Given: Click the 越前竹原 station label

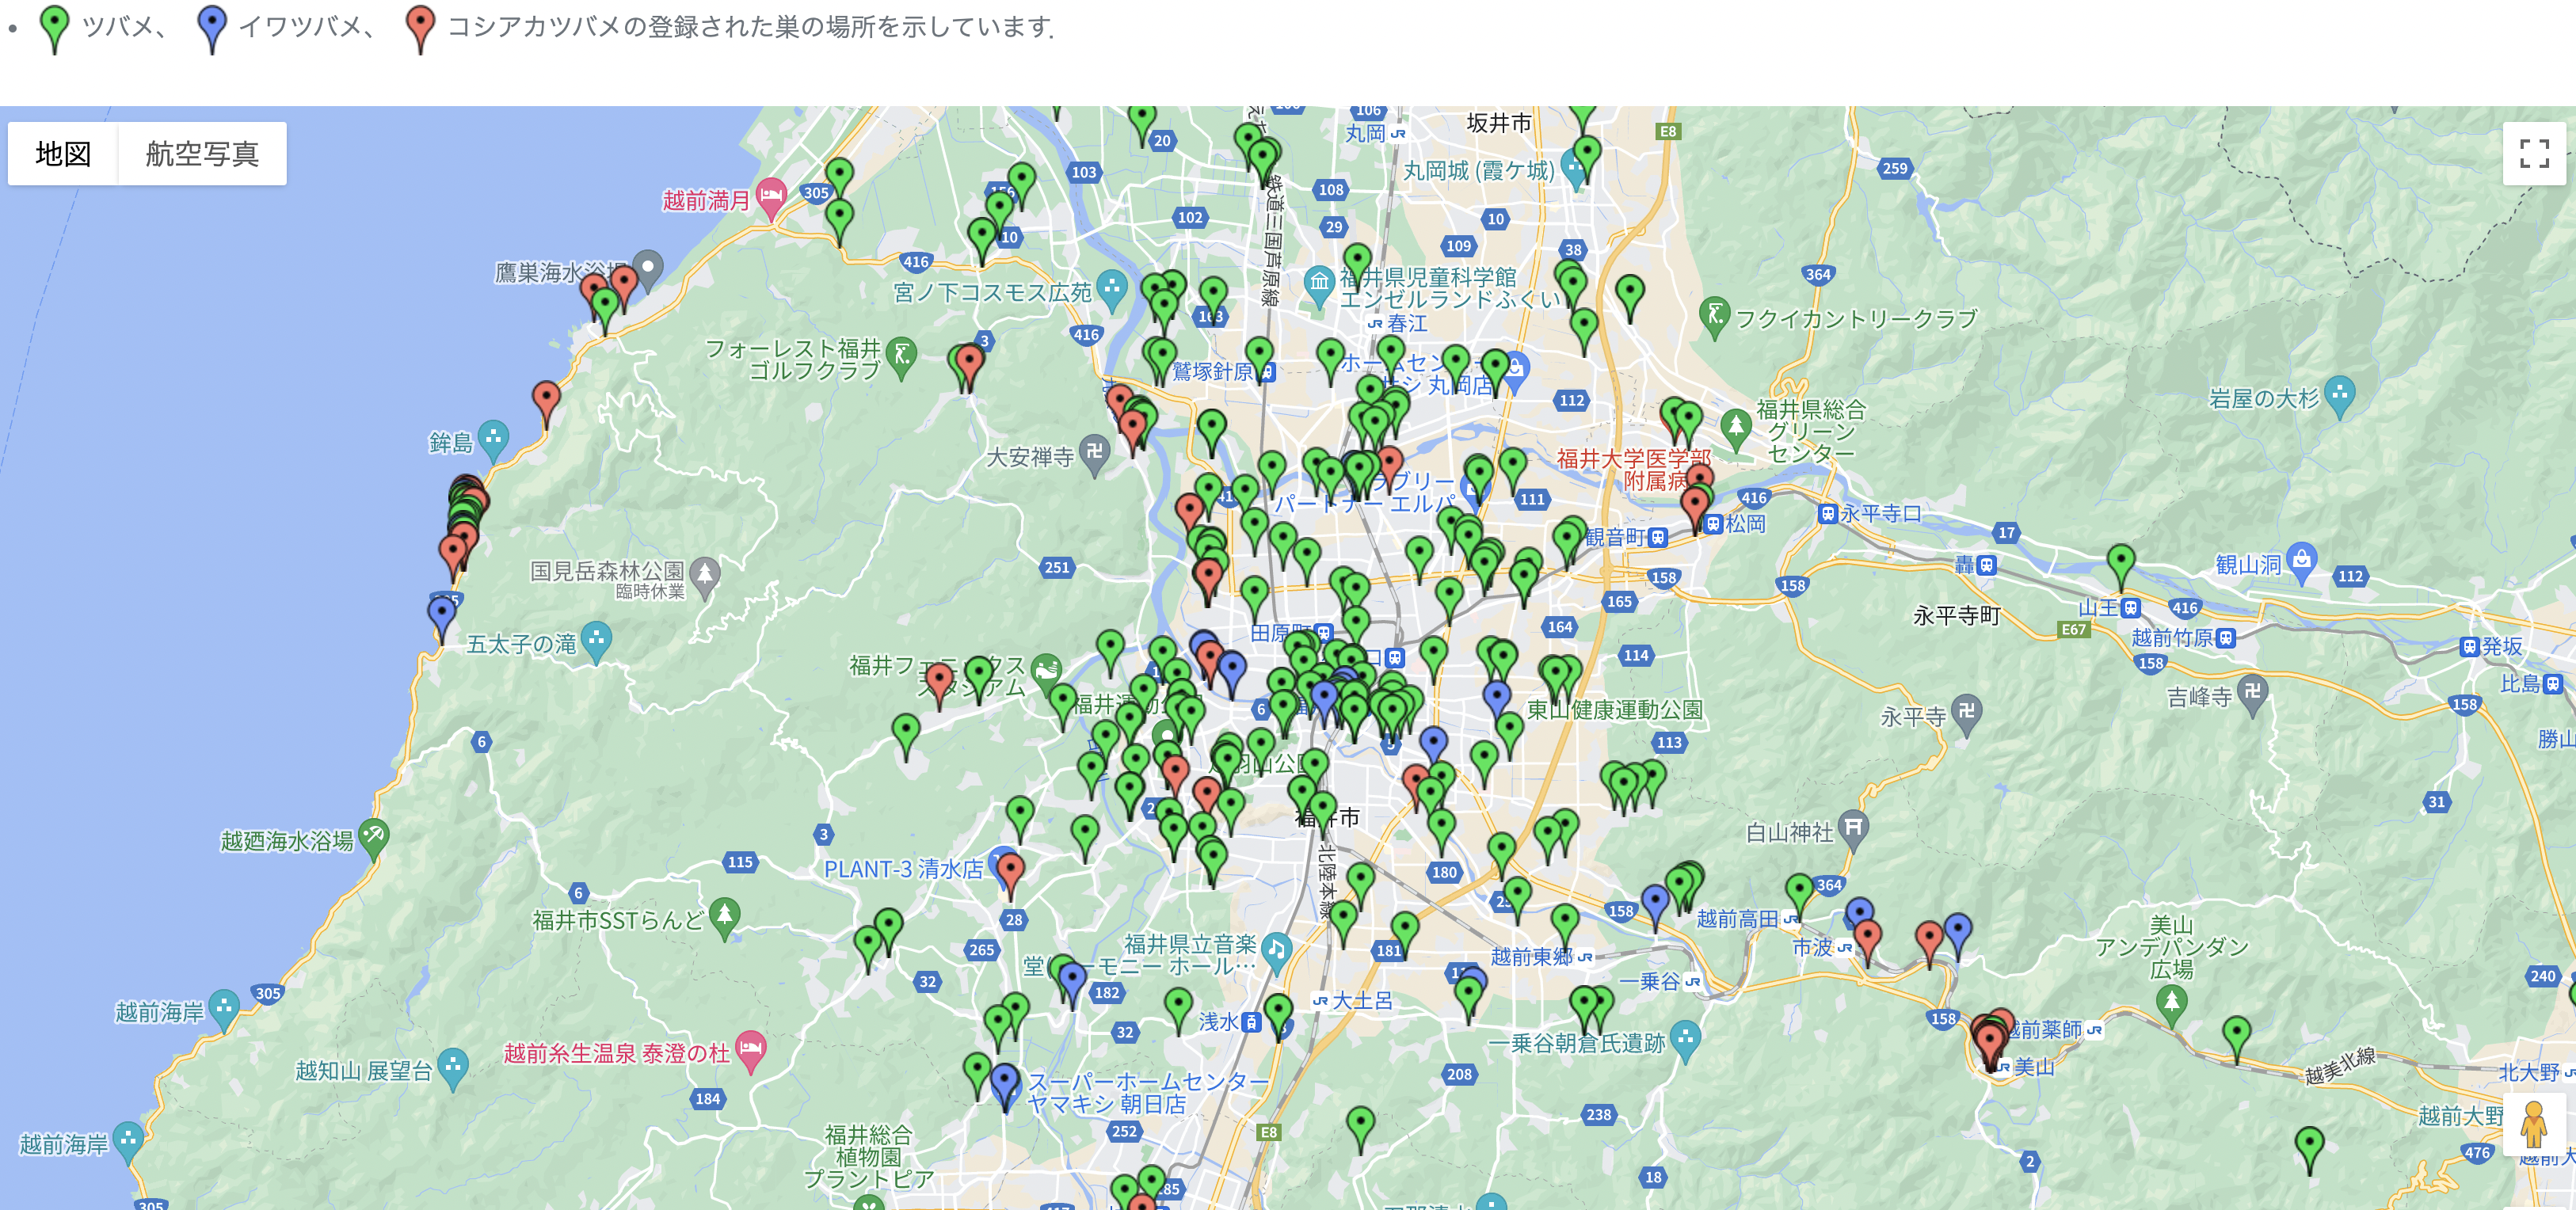Looking at the screenshot, I should [2171, 637].
